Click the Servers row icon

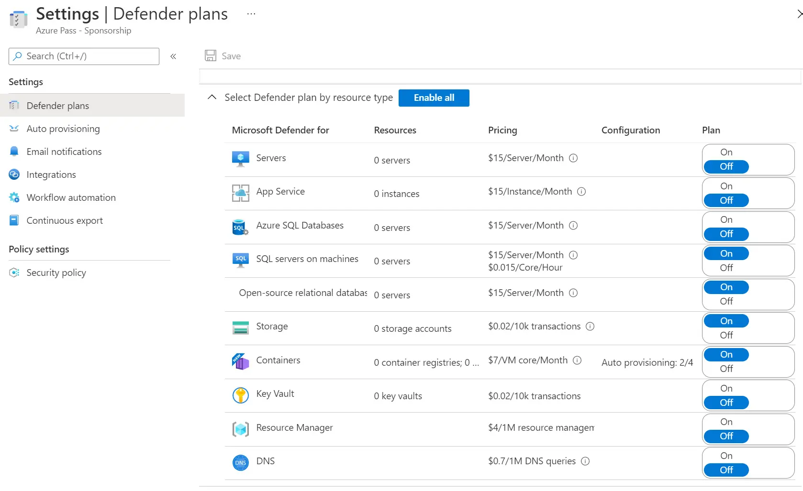click(241, 159)
